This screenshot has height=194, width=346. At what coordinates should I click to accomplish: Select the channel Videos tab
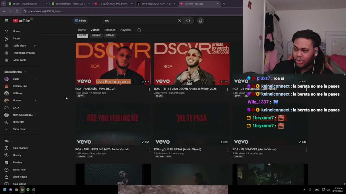tap(95, 30)
